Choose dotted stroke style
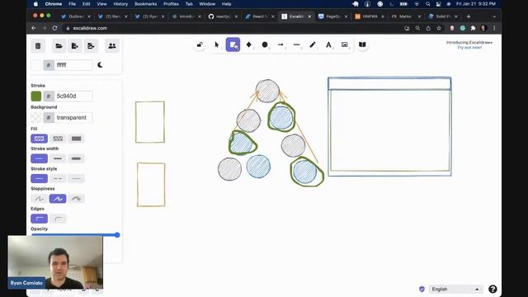This screenshot has width=528, height=297. (77, 178)
